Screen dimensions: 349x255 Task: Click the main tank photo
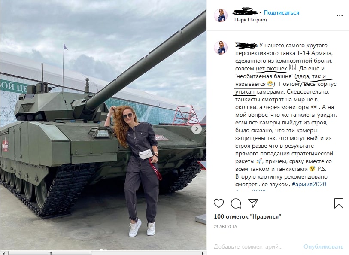tap(103, 125)
